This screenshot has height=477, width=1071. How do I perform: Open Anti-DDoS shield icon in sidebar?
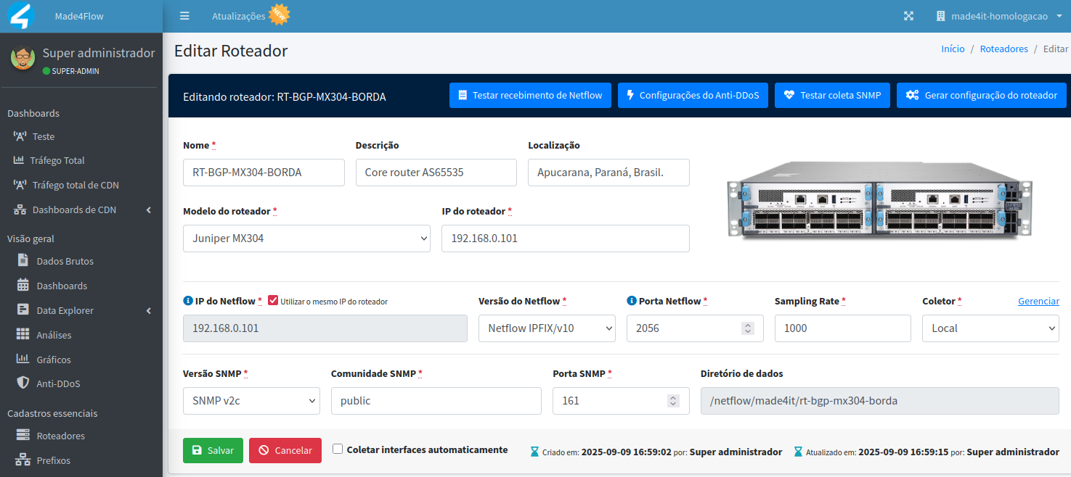coord(23,383)
